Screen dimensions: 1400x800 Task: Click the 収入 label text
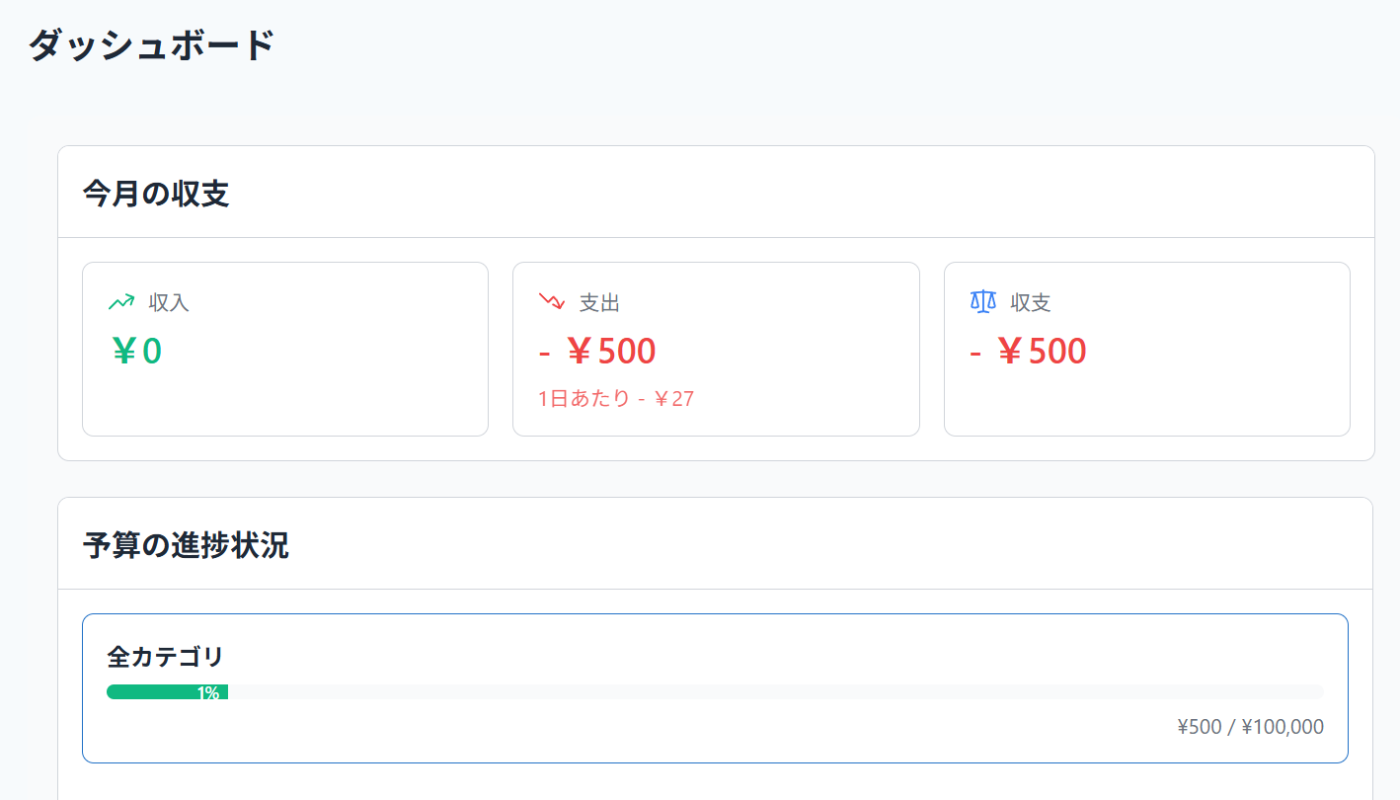[x=169, y=302]
